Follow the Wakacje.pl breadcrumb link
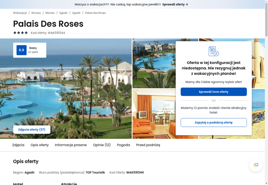 tap(20, 13)
